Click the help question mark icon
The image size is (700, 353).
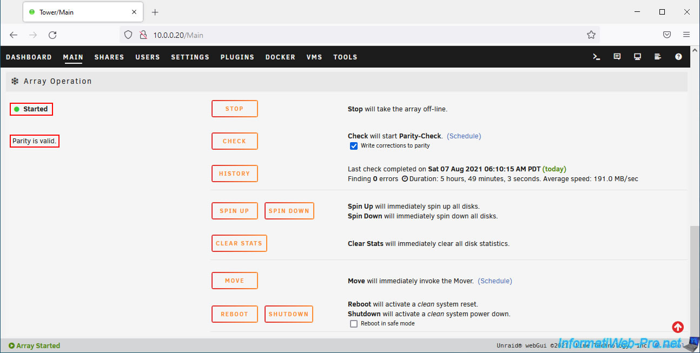[x=678, y=57]
